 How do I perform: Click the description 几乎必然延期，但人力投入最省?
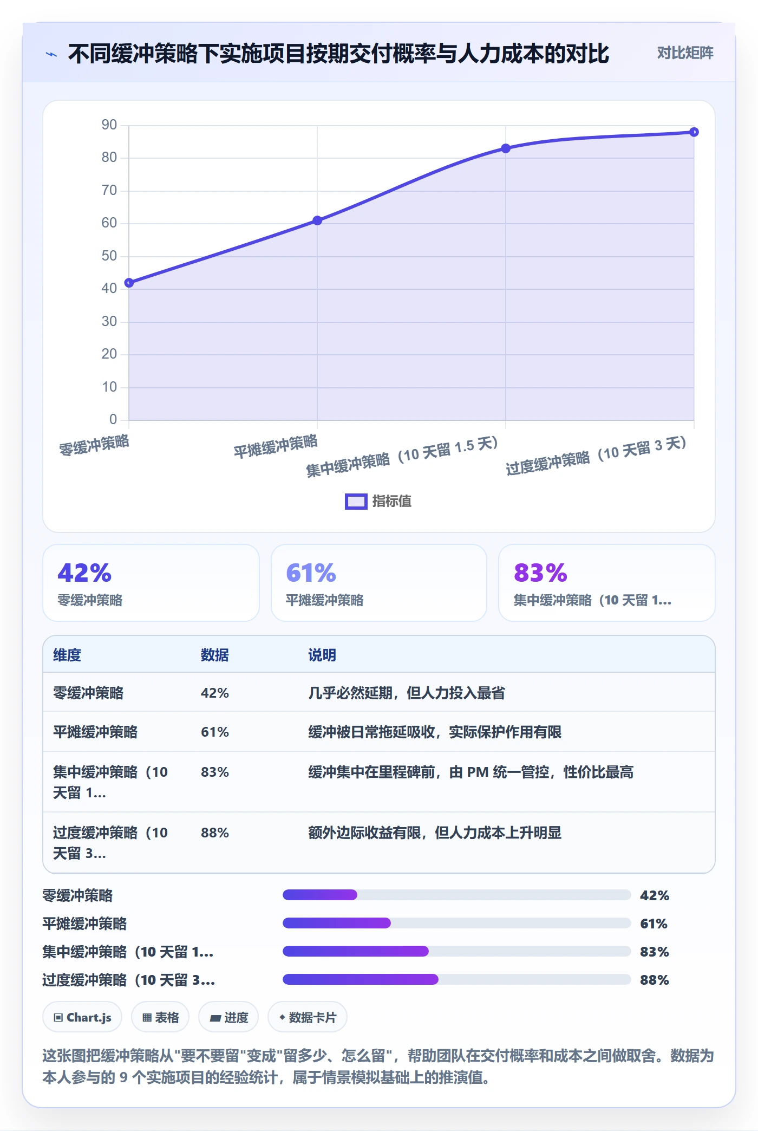point(407,693)
